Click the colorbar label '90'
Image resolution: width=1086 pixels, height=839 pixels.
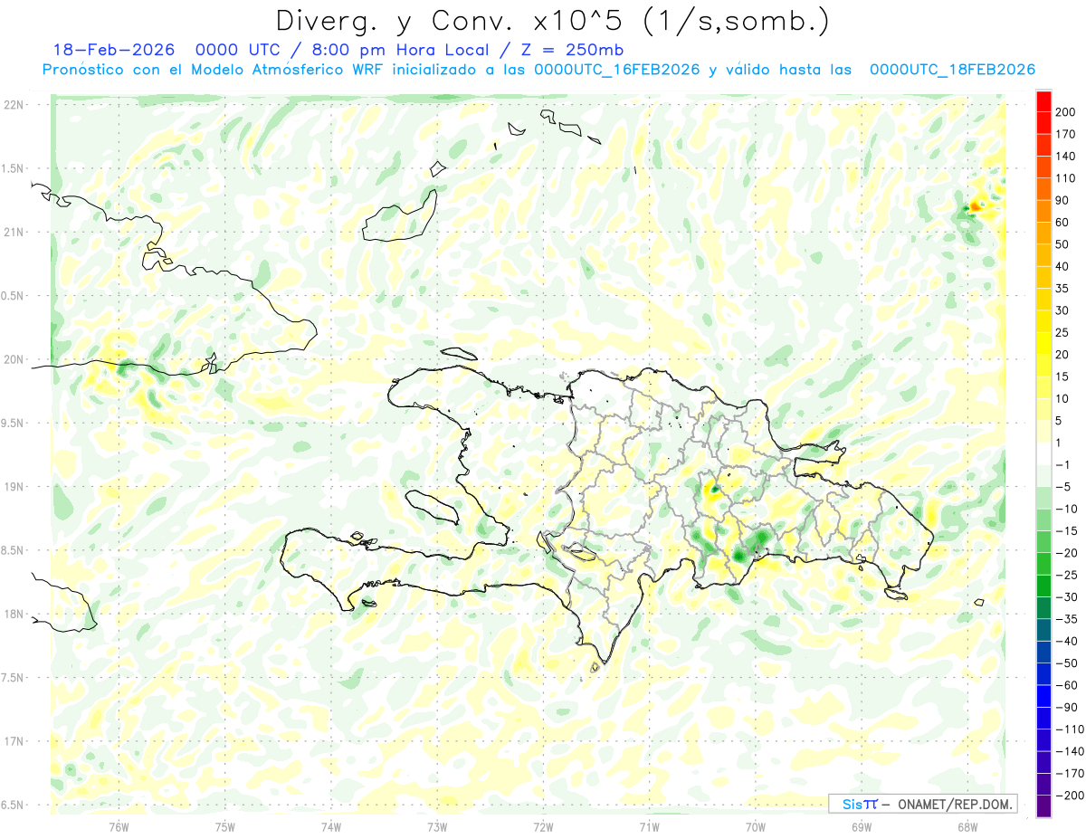(x=1062, y=200)
